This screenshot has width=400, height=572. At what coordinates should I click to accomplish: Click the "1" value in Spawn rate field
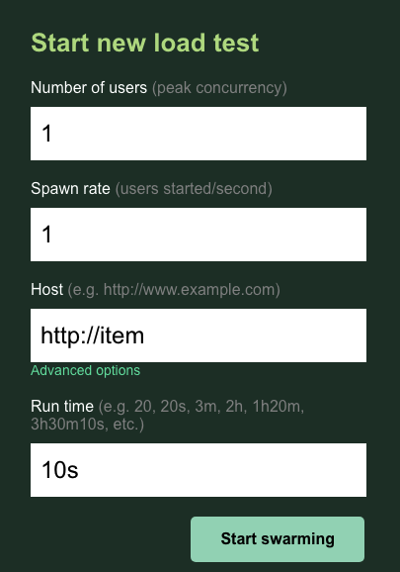tap(46, 235)
